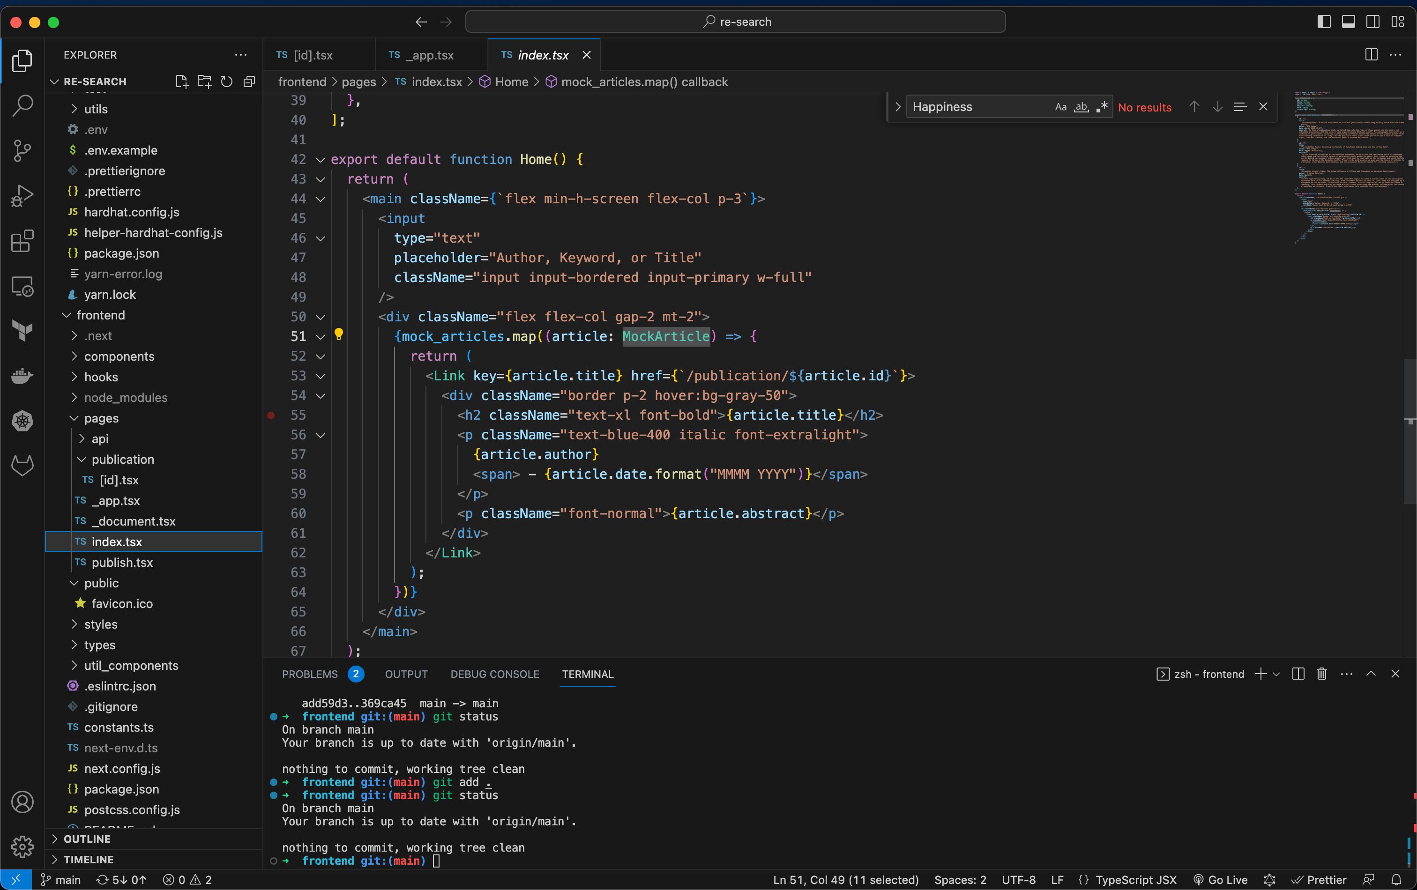This screenshot has height=890, width=1417.
Task: Open Run and Debug view
Action: (x=22, y=196)
